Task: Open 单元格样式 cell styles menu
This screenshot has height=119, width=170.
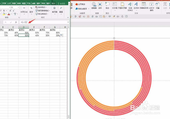Action: pyautogui.click(x=42, y=14)
